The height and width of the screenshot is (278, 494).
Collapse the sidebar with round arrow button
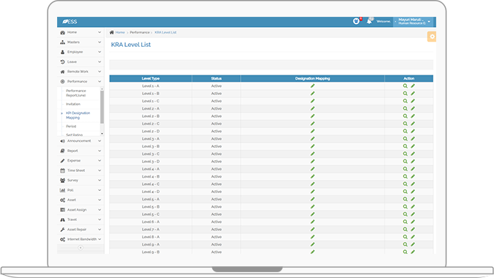point(81,248)
